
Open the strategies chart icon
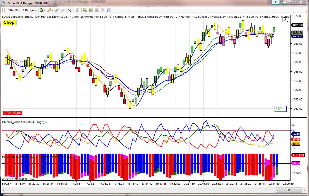pyautogui.click(x=97, y=10)
